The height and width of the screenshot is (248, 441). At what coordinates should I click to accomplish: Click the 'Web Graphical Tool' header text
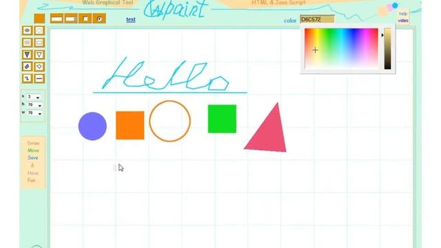[107, 3]
